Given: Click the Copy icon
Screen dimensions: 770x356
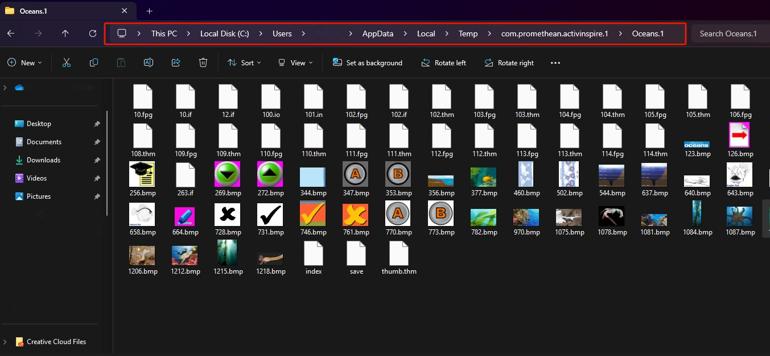Looking at the screenshot, I should (93, 62).
